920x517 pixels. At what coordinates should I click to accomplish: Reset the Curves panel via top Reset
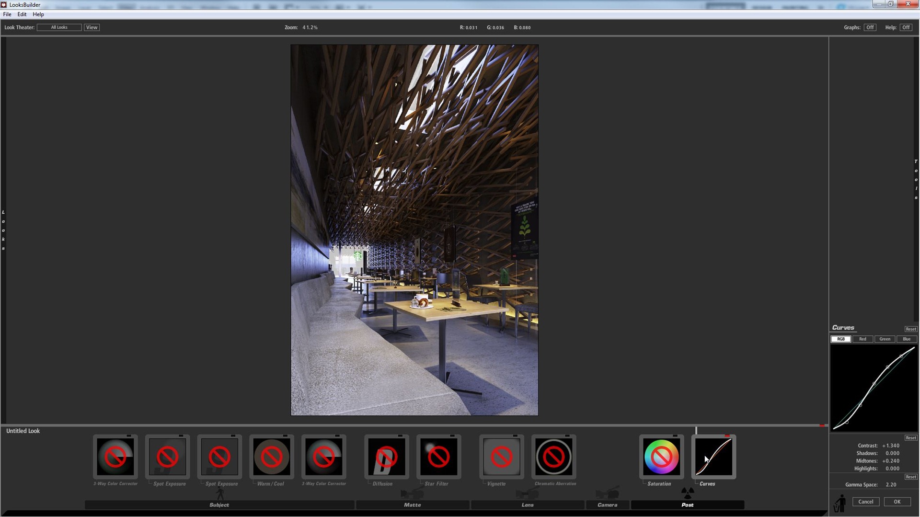[x=910, y=329]
